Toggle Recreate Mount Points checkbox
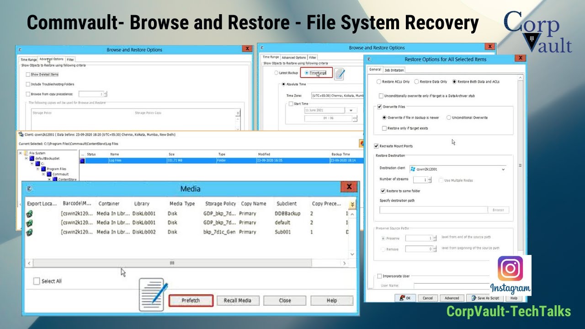 (376, 146)
